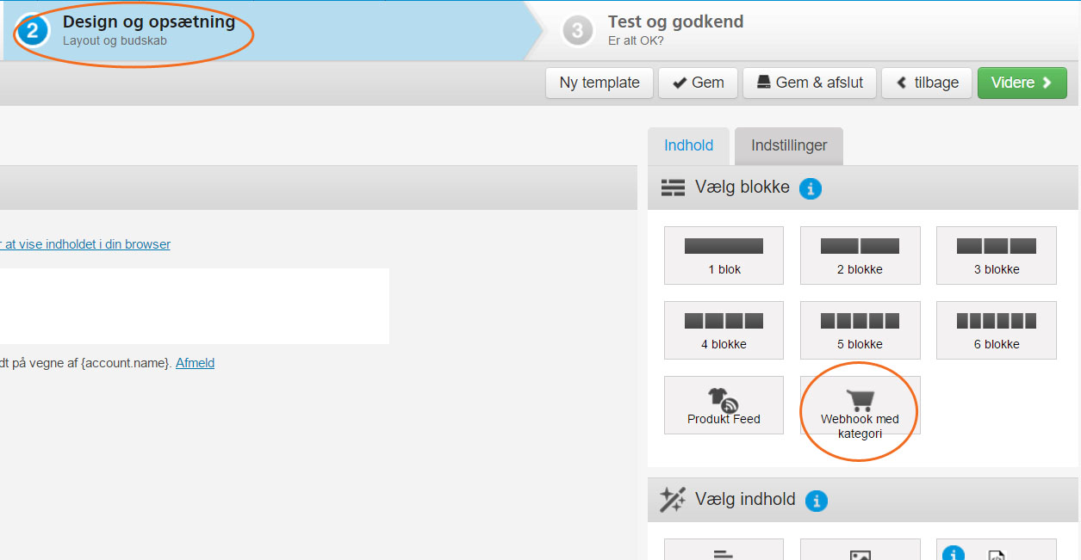Open the Indhold tab

[688, 145]
